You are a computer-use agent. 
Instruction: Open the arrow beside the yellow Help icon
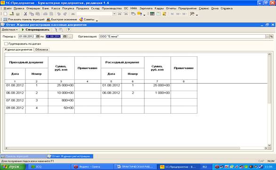coord(144,15)
